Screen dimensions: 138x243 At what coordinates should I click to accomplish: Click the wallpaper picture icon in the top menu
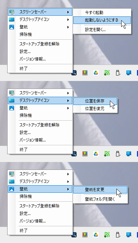(x=12, y=27)
